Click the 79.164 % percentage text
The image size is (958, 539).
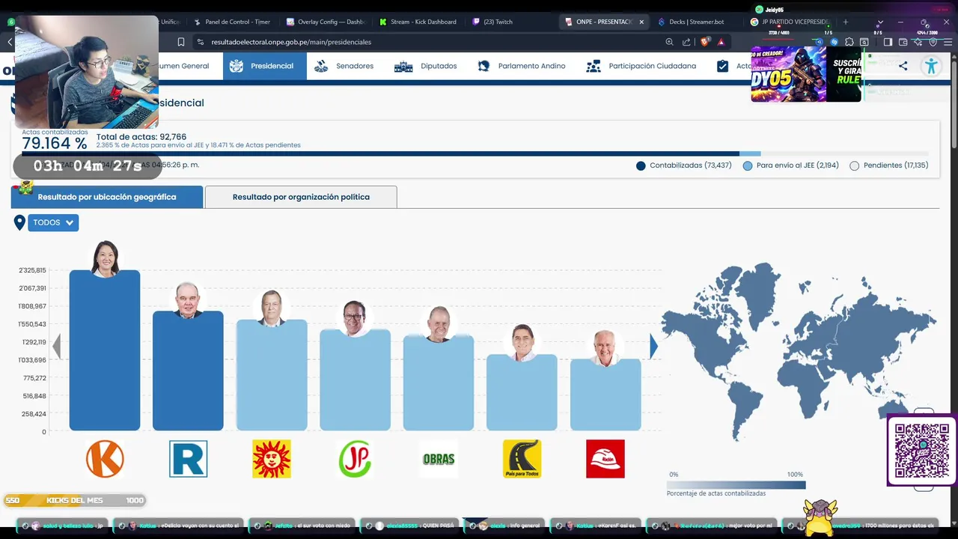[x=55, y=143]
